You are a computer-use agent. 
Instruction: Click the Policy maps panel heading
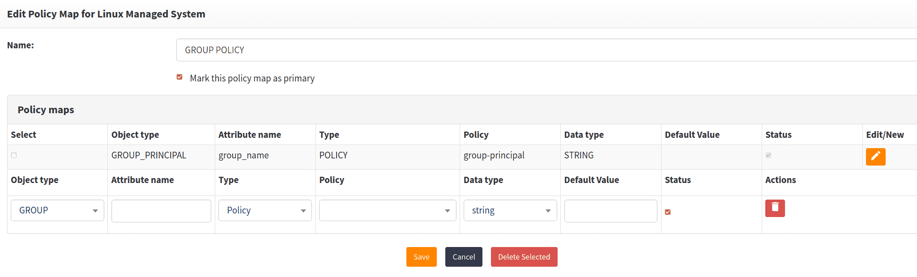46,110
